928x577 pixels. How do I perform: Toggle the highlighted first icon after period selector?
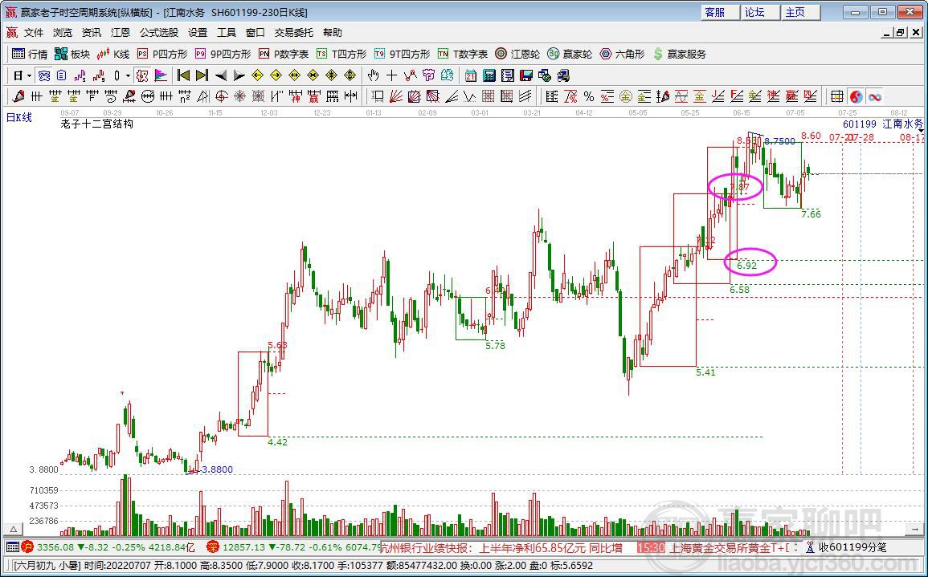point(43,75)
